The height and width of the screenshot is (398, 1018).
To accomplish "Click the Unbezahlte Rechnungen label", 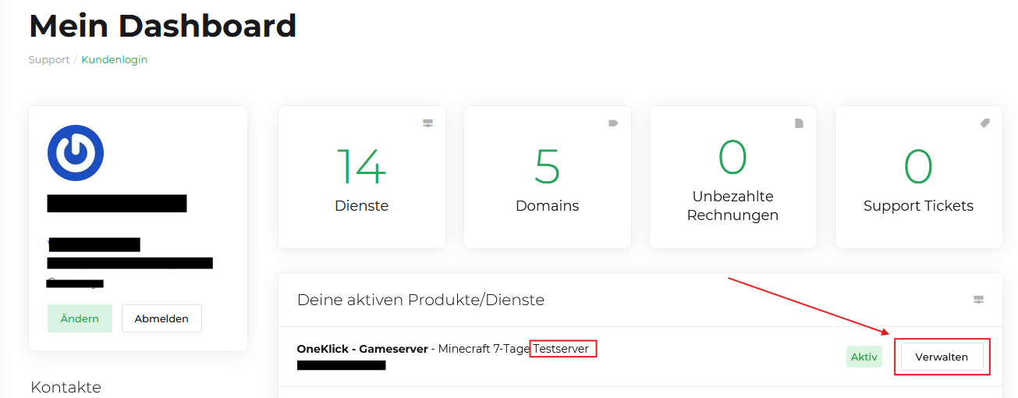I will pyautogui.click(x=732, y=206).
